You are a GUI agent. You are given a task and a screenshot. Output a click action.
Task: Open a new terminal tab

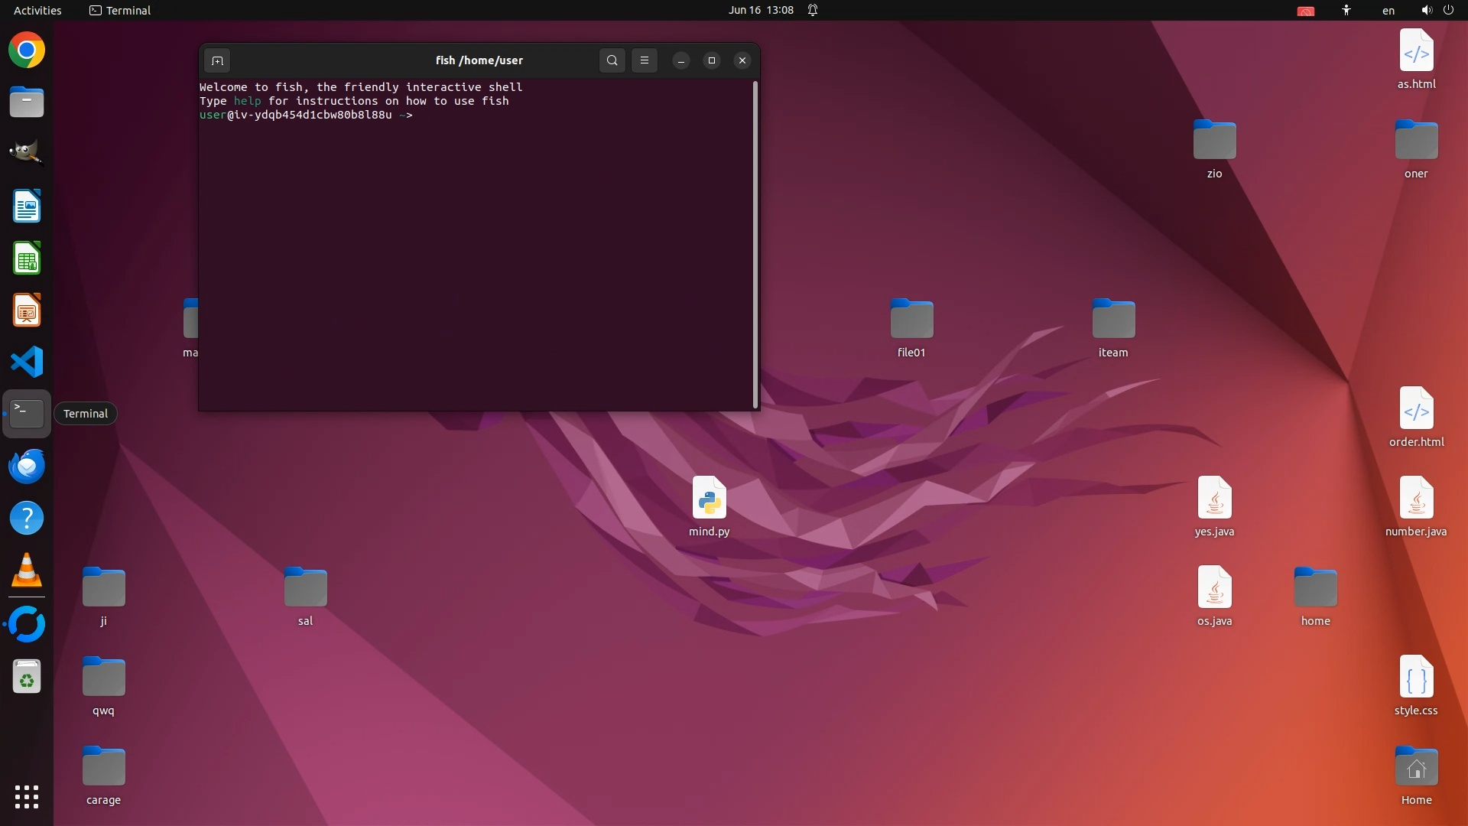pyautogui.click(x=217, y=60)
